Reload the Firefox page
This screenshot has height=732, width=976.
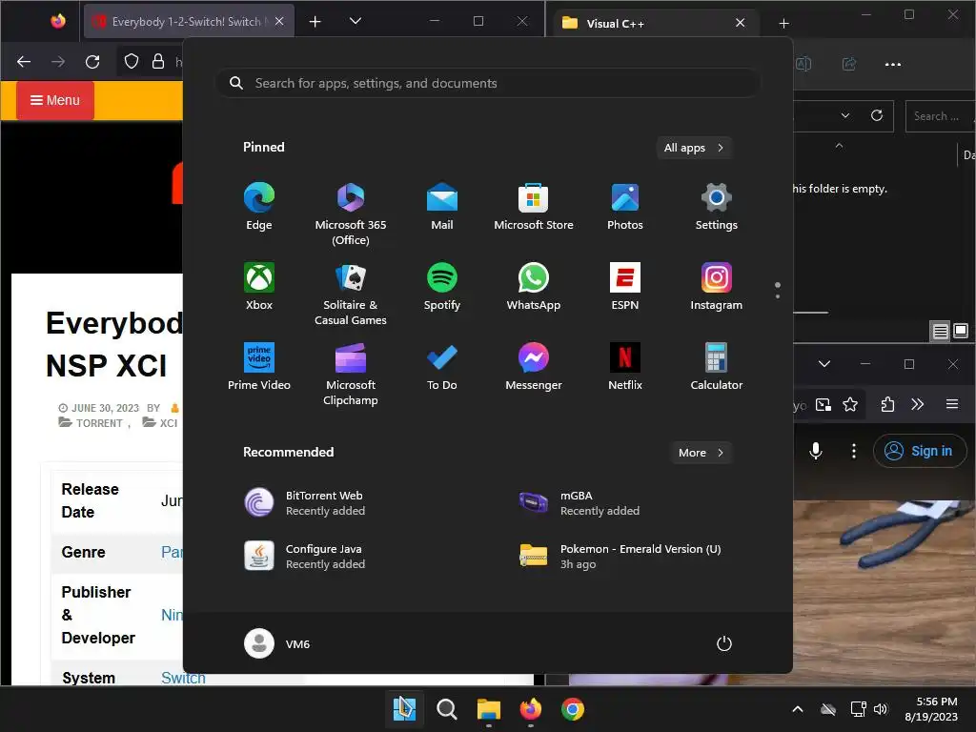coord(92,62)
